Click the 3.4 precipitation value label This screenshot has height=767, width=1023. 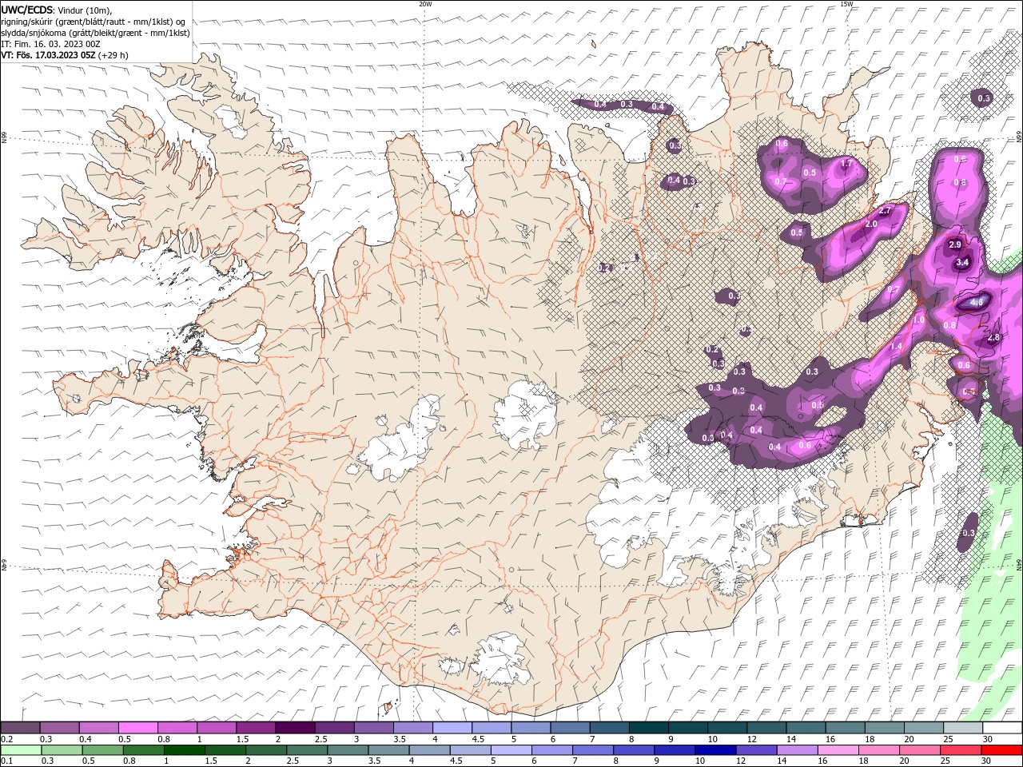click(x=962, y=262)
